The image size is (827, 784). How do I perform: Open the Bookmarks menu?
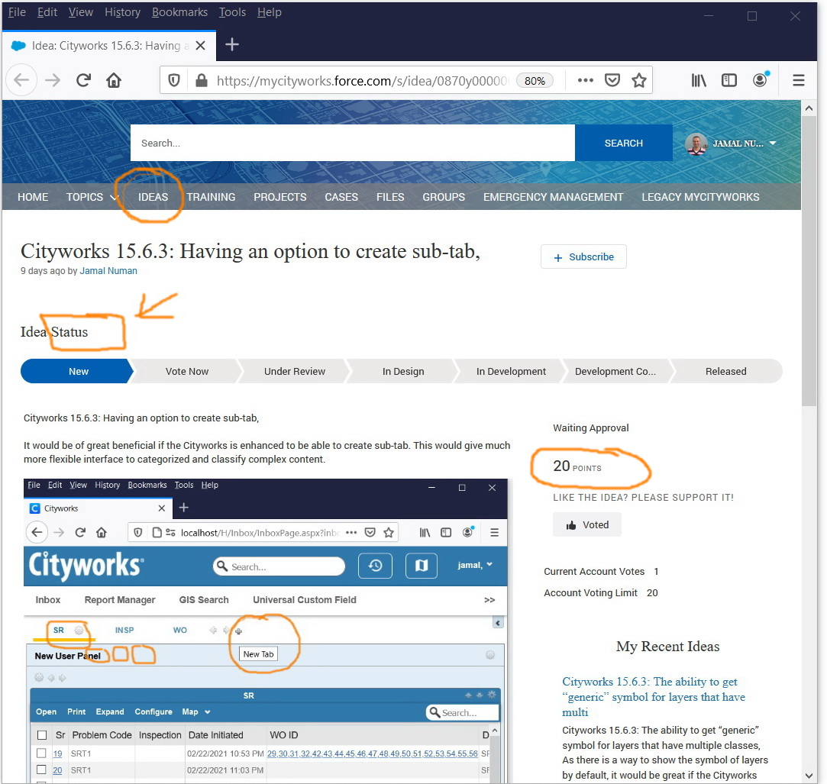point(179,11)
